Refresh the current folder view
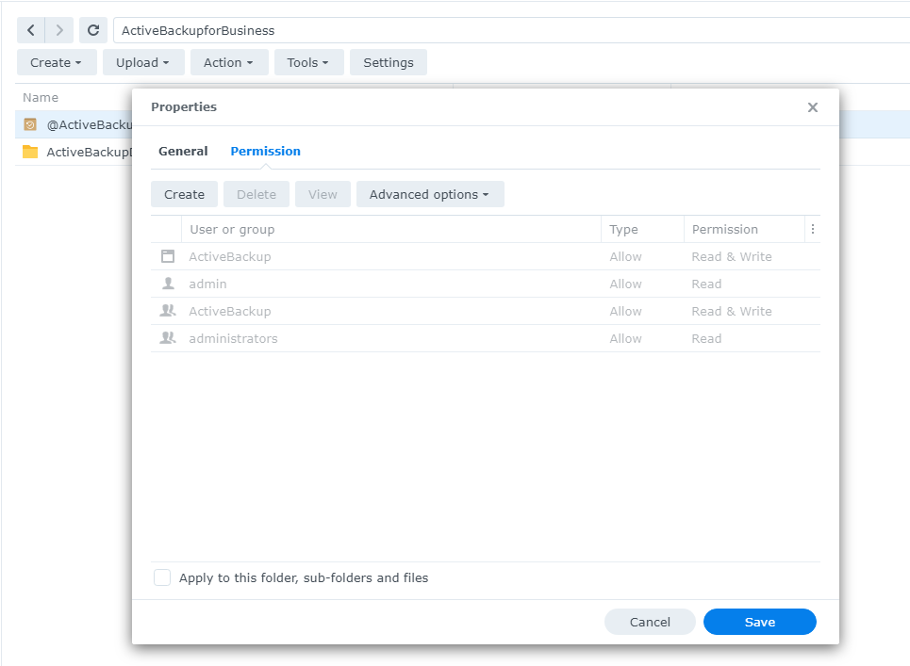The image size is (910, 666). pyautogui.click(x=92, y=29)
